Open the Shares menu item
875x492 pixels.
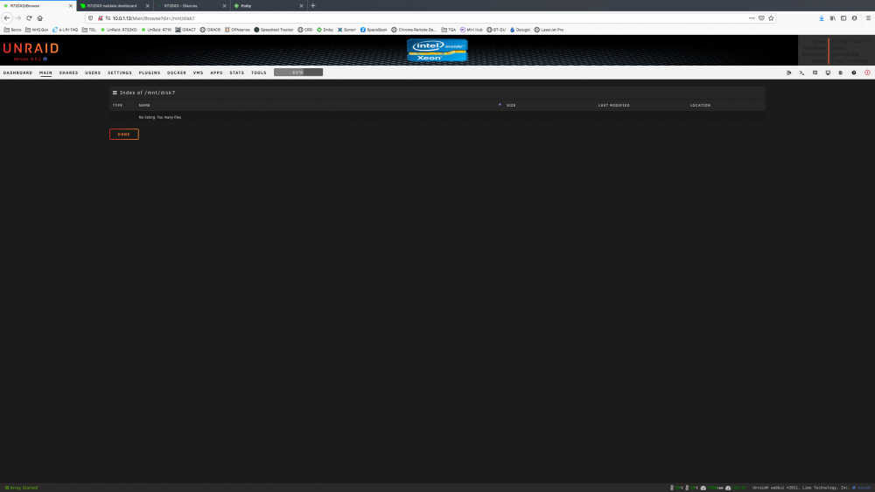pos(68,73)
